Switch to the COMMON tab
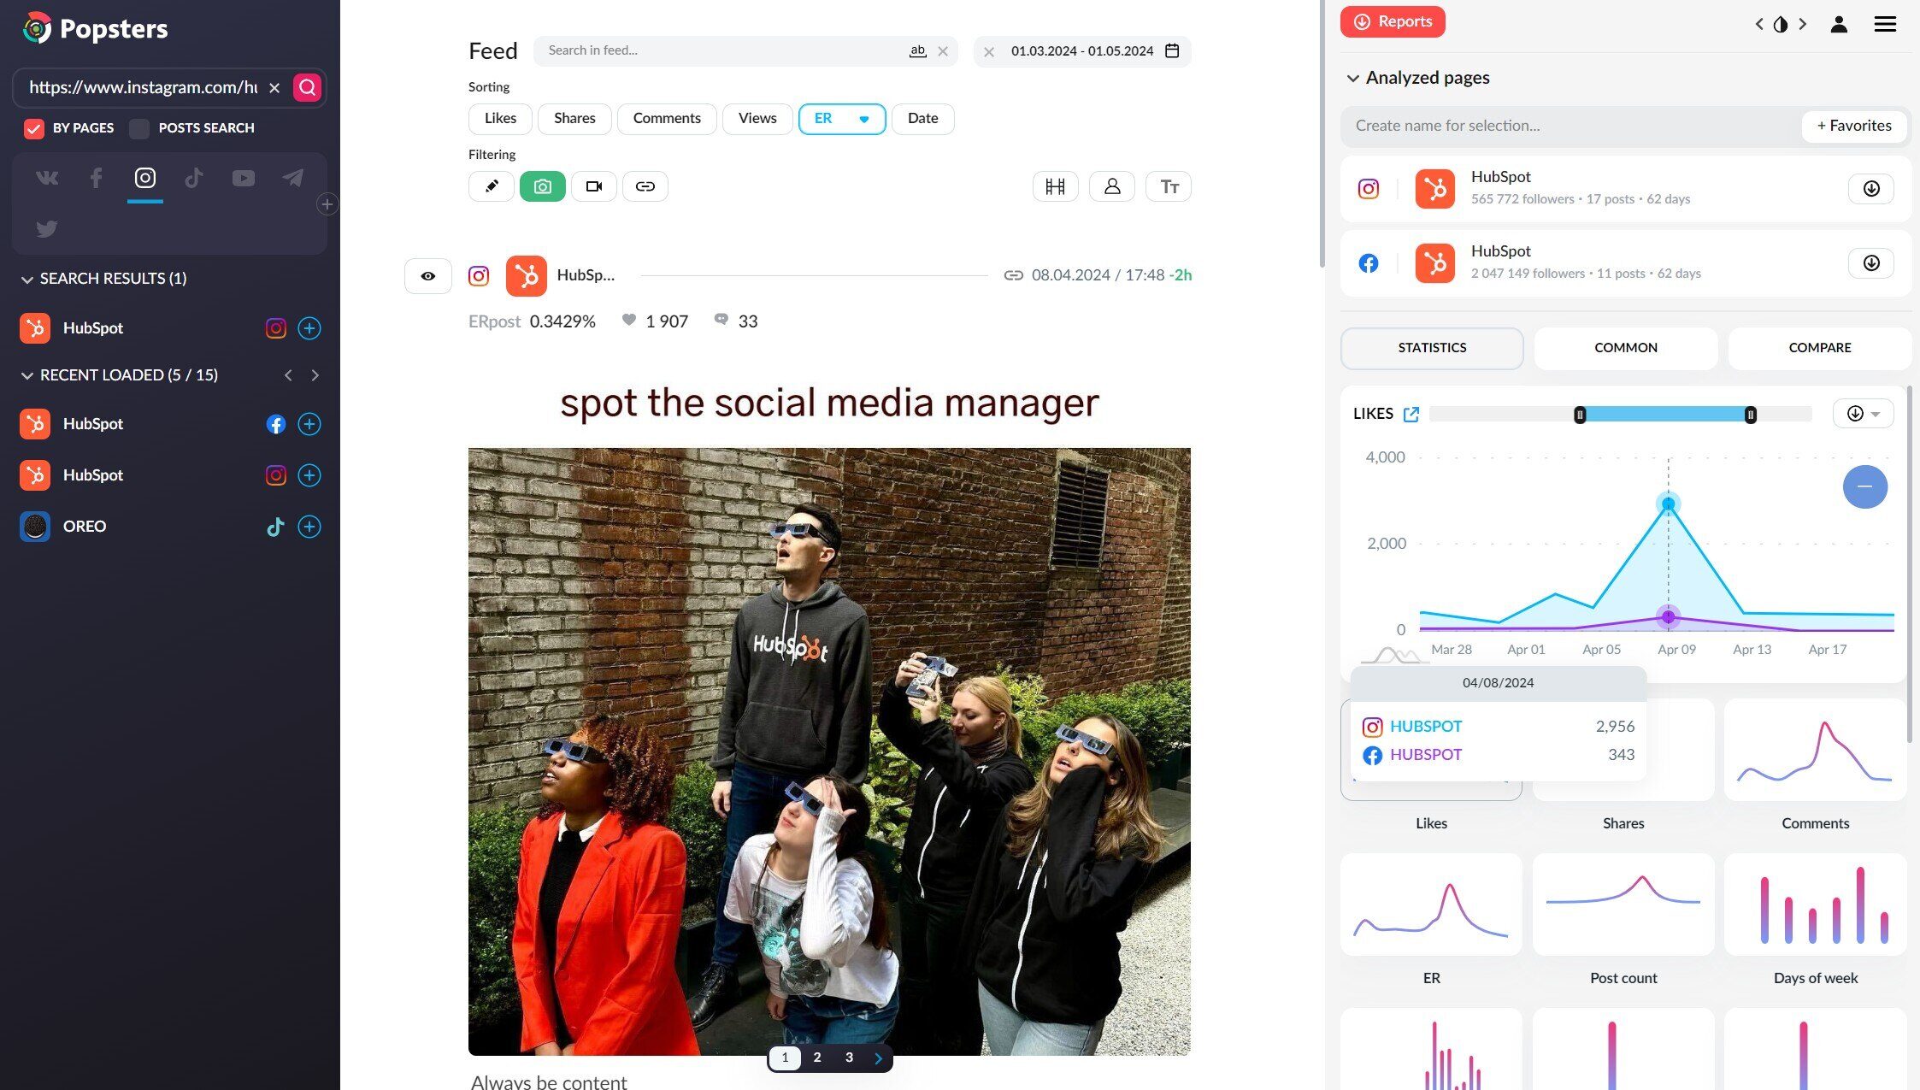 [x=1625, y=348]
